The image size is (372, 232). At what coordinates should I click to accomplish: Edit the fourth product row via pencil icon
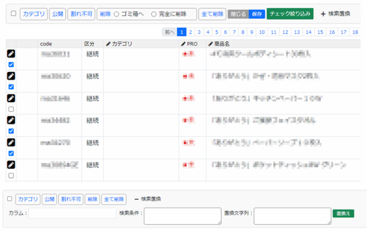(x=11, y=120)
